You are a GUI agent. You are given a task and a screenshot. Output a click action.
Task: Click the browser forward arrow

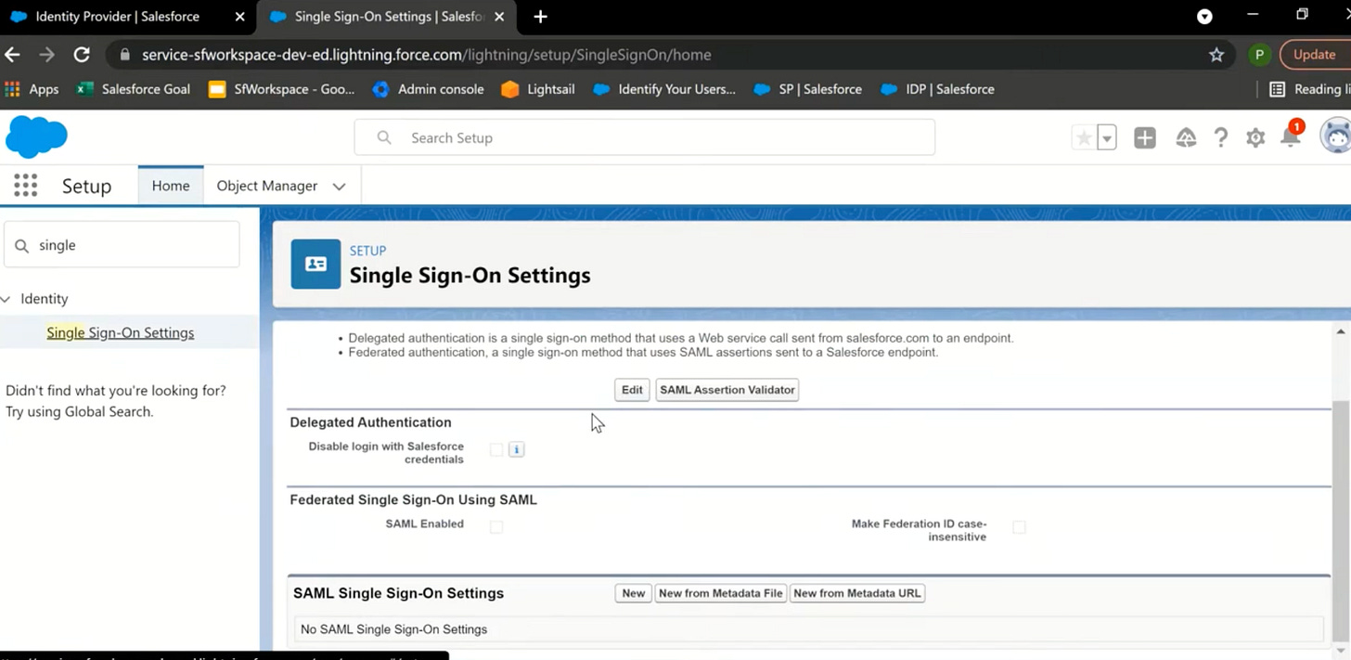(47, 55)
